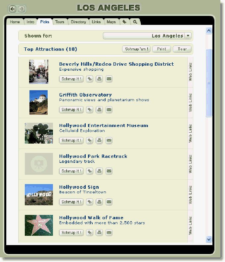Expand Web Links for Griffith Observatory
This screenshot has width=225, height=262.
pos(190,103)
